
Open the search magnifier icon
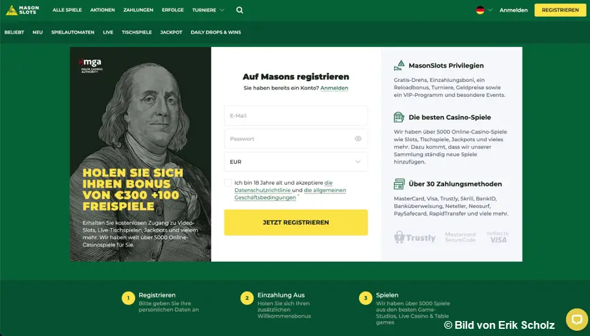[x=239, y=10]
